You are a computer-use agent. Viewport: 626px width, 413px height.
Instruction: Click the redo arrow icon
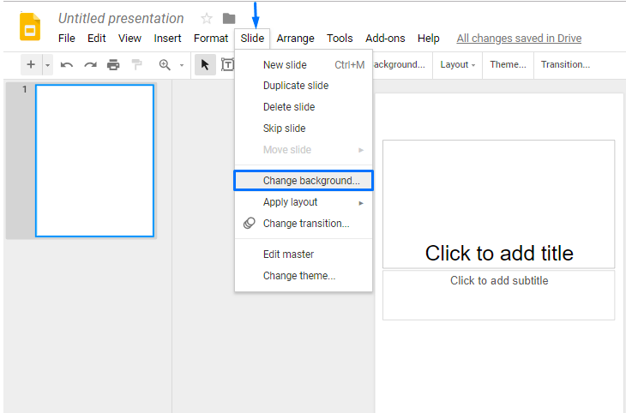click(90, 65)
